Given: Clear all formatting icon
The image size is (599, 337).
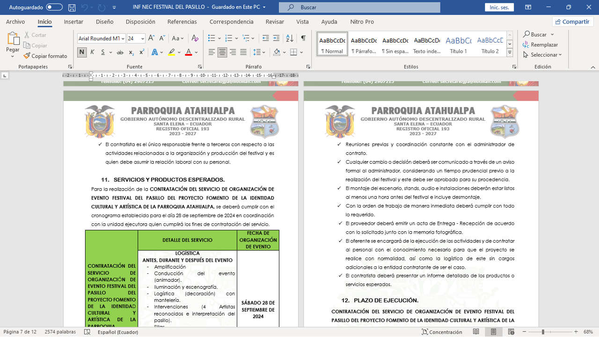Looking at the screenshot, I should tap(195, 38).
